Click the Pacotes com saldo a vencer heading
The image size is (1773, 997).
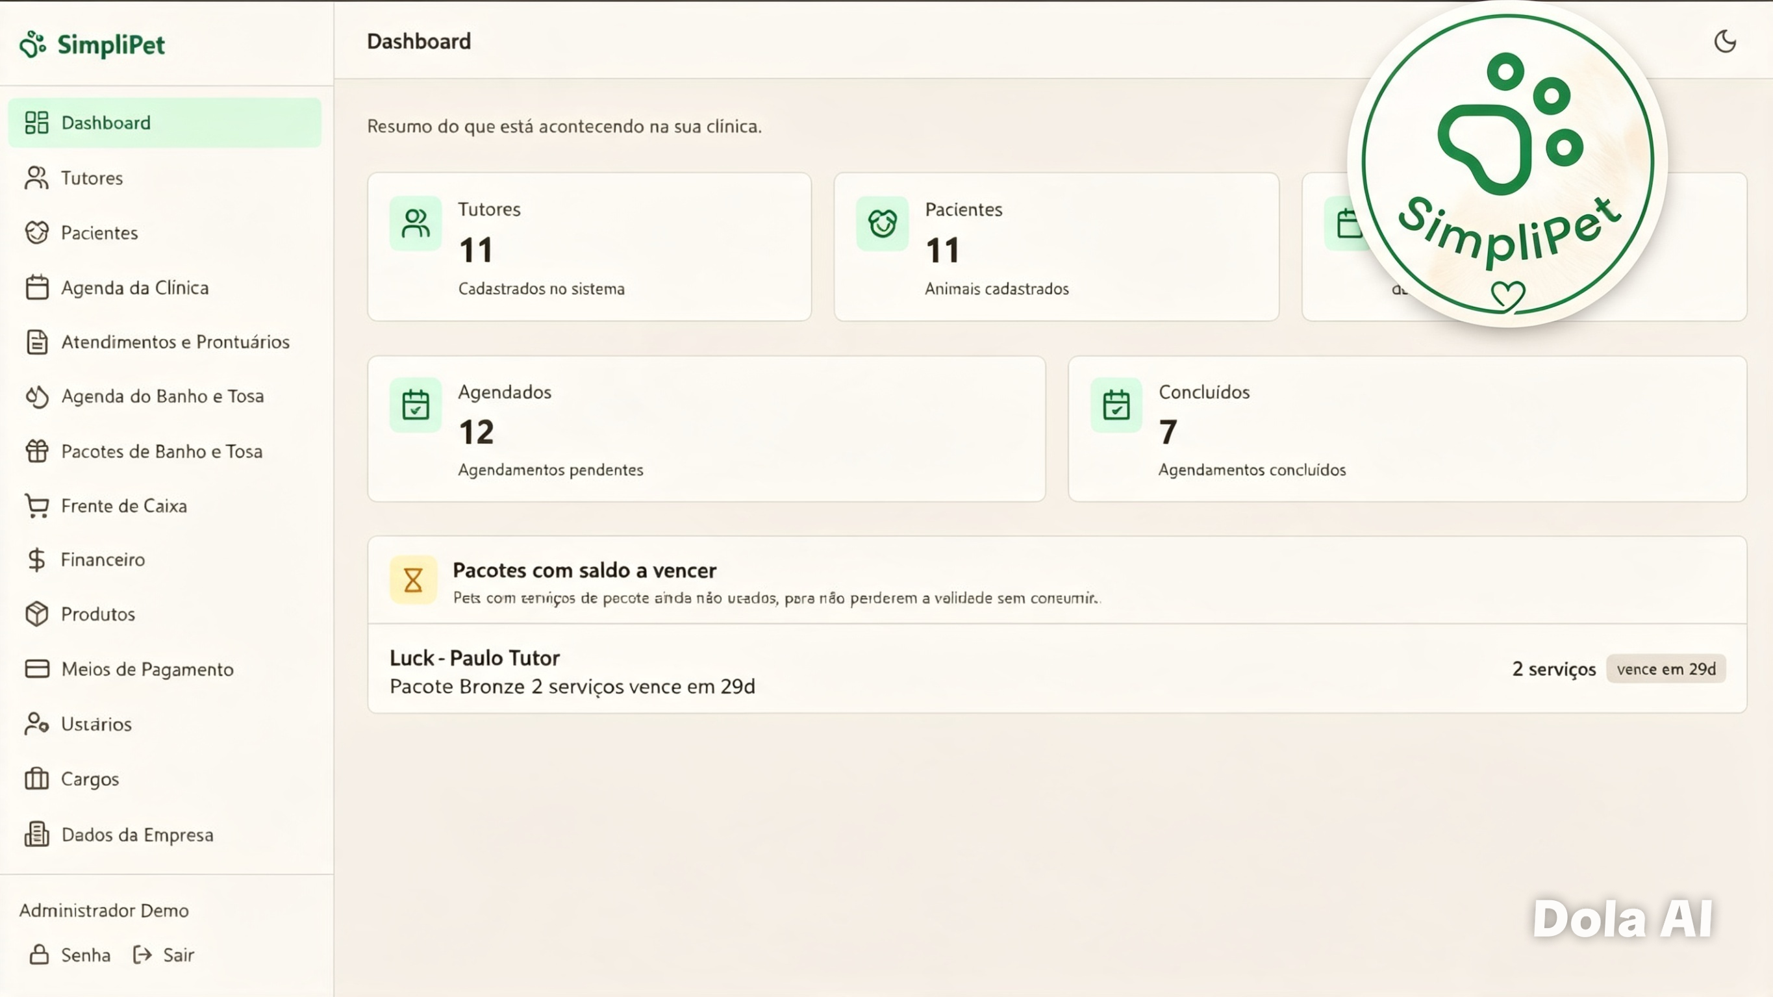tap(585, 570)
